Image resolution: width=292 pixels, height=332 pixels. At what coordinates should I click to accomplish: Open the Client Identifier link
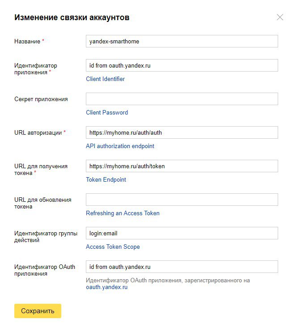105,79
